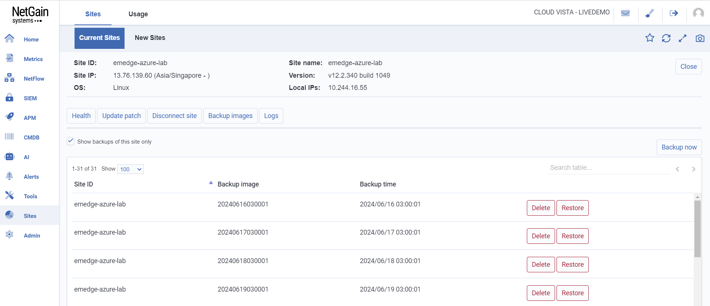Go to previous table page chevron
This screenshot has width=710, height=306.
click(x=677, y=169)
